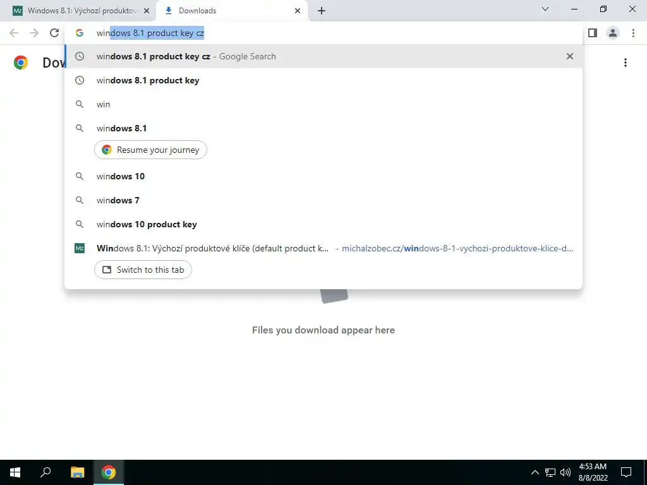
Task: Reload the current page
Action: [54, 33]
